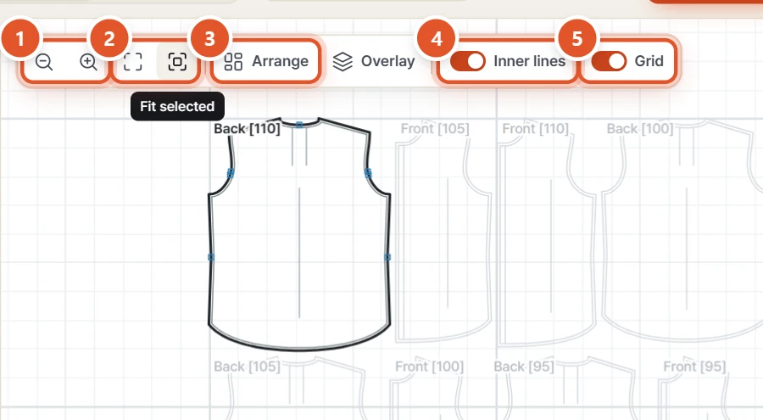This screenshot has width=763, height=420.
Task: Click left armhole notch on Back [110]
Action: [230, 172]
